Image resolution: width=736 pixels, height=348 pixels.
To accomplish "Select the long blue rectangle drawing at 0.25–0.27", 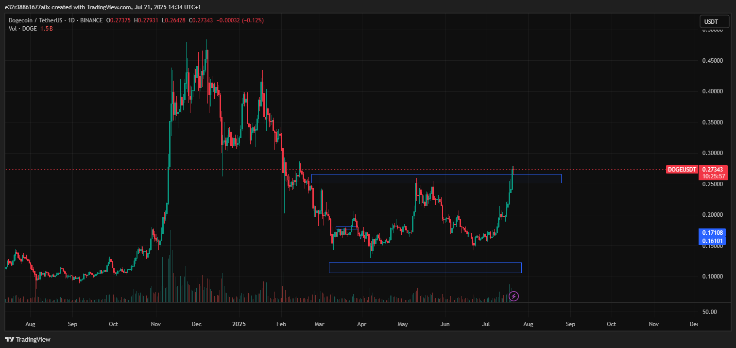I will point(436,178).
